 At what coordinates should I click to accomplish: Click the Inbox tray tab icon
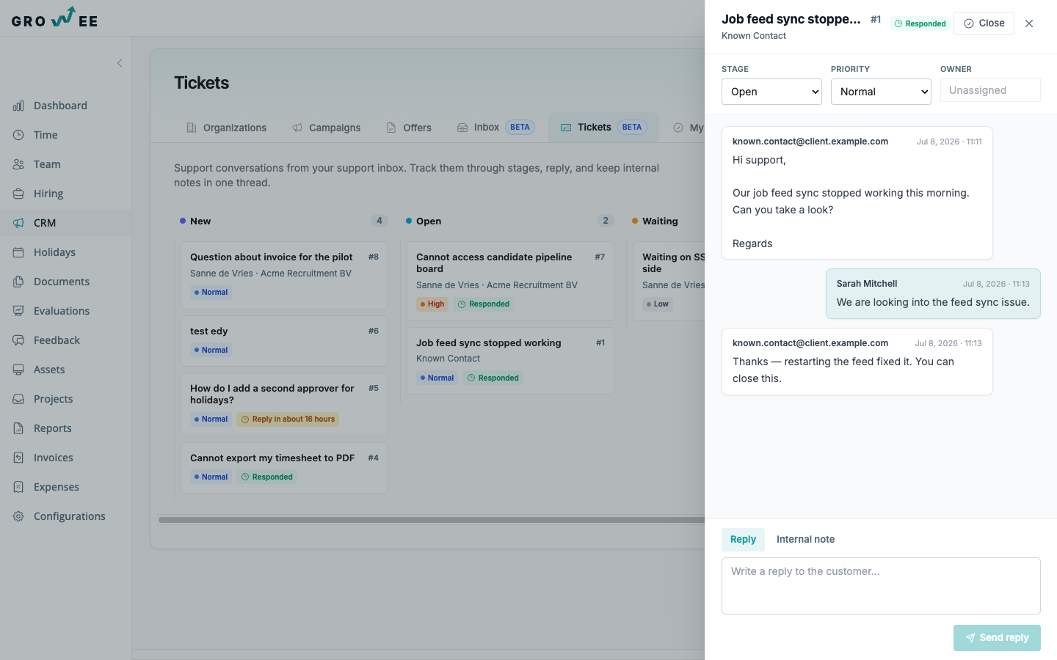click(462, 128)
